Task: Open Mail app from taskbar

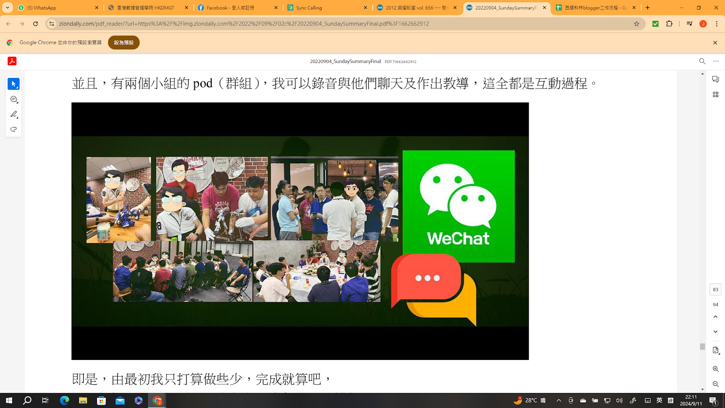Action: click(x=120, y=400)
